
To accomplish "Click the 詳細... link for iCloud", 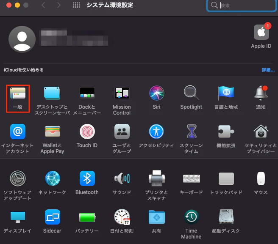I will click(x=268, y=70).
